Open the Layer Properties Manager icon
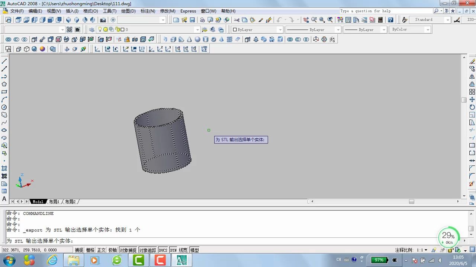Image resolution: width=476 pixels, height=267 pixels. click(92, 30)
